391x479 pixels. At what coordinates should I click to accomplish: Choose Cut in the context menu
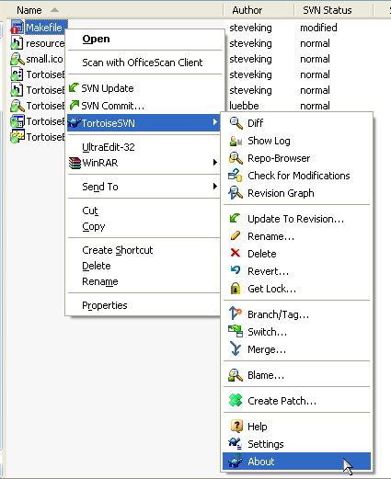point(144,211)
